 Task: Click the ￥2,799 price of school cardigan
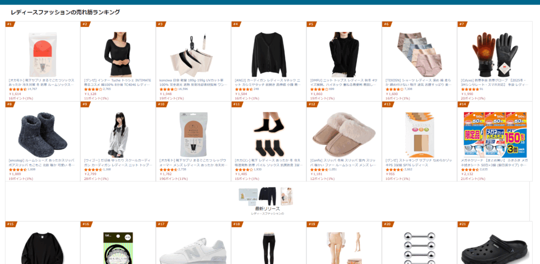90,174
